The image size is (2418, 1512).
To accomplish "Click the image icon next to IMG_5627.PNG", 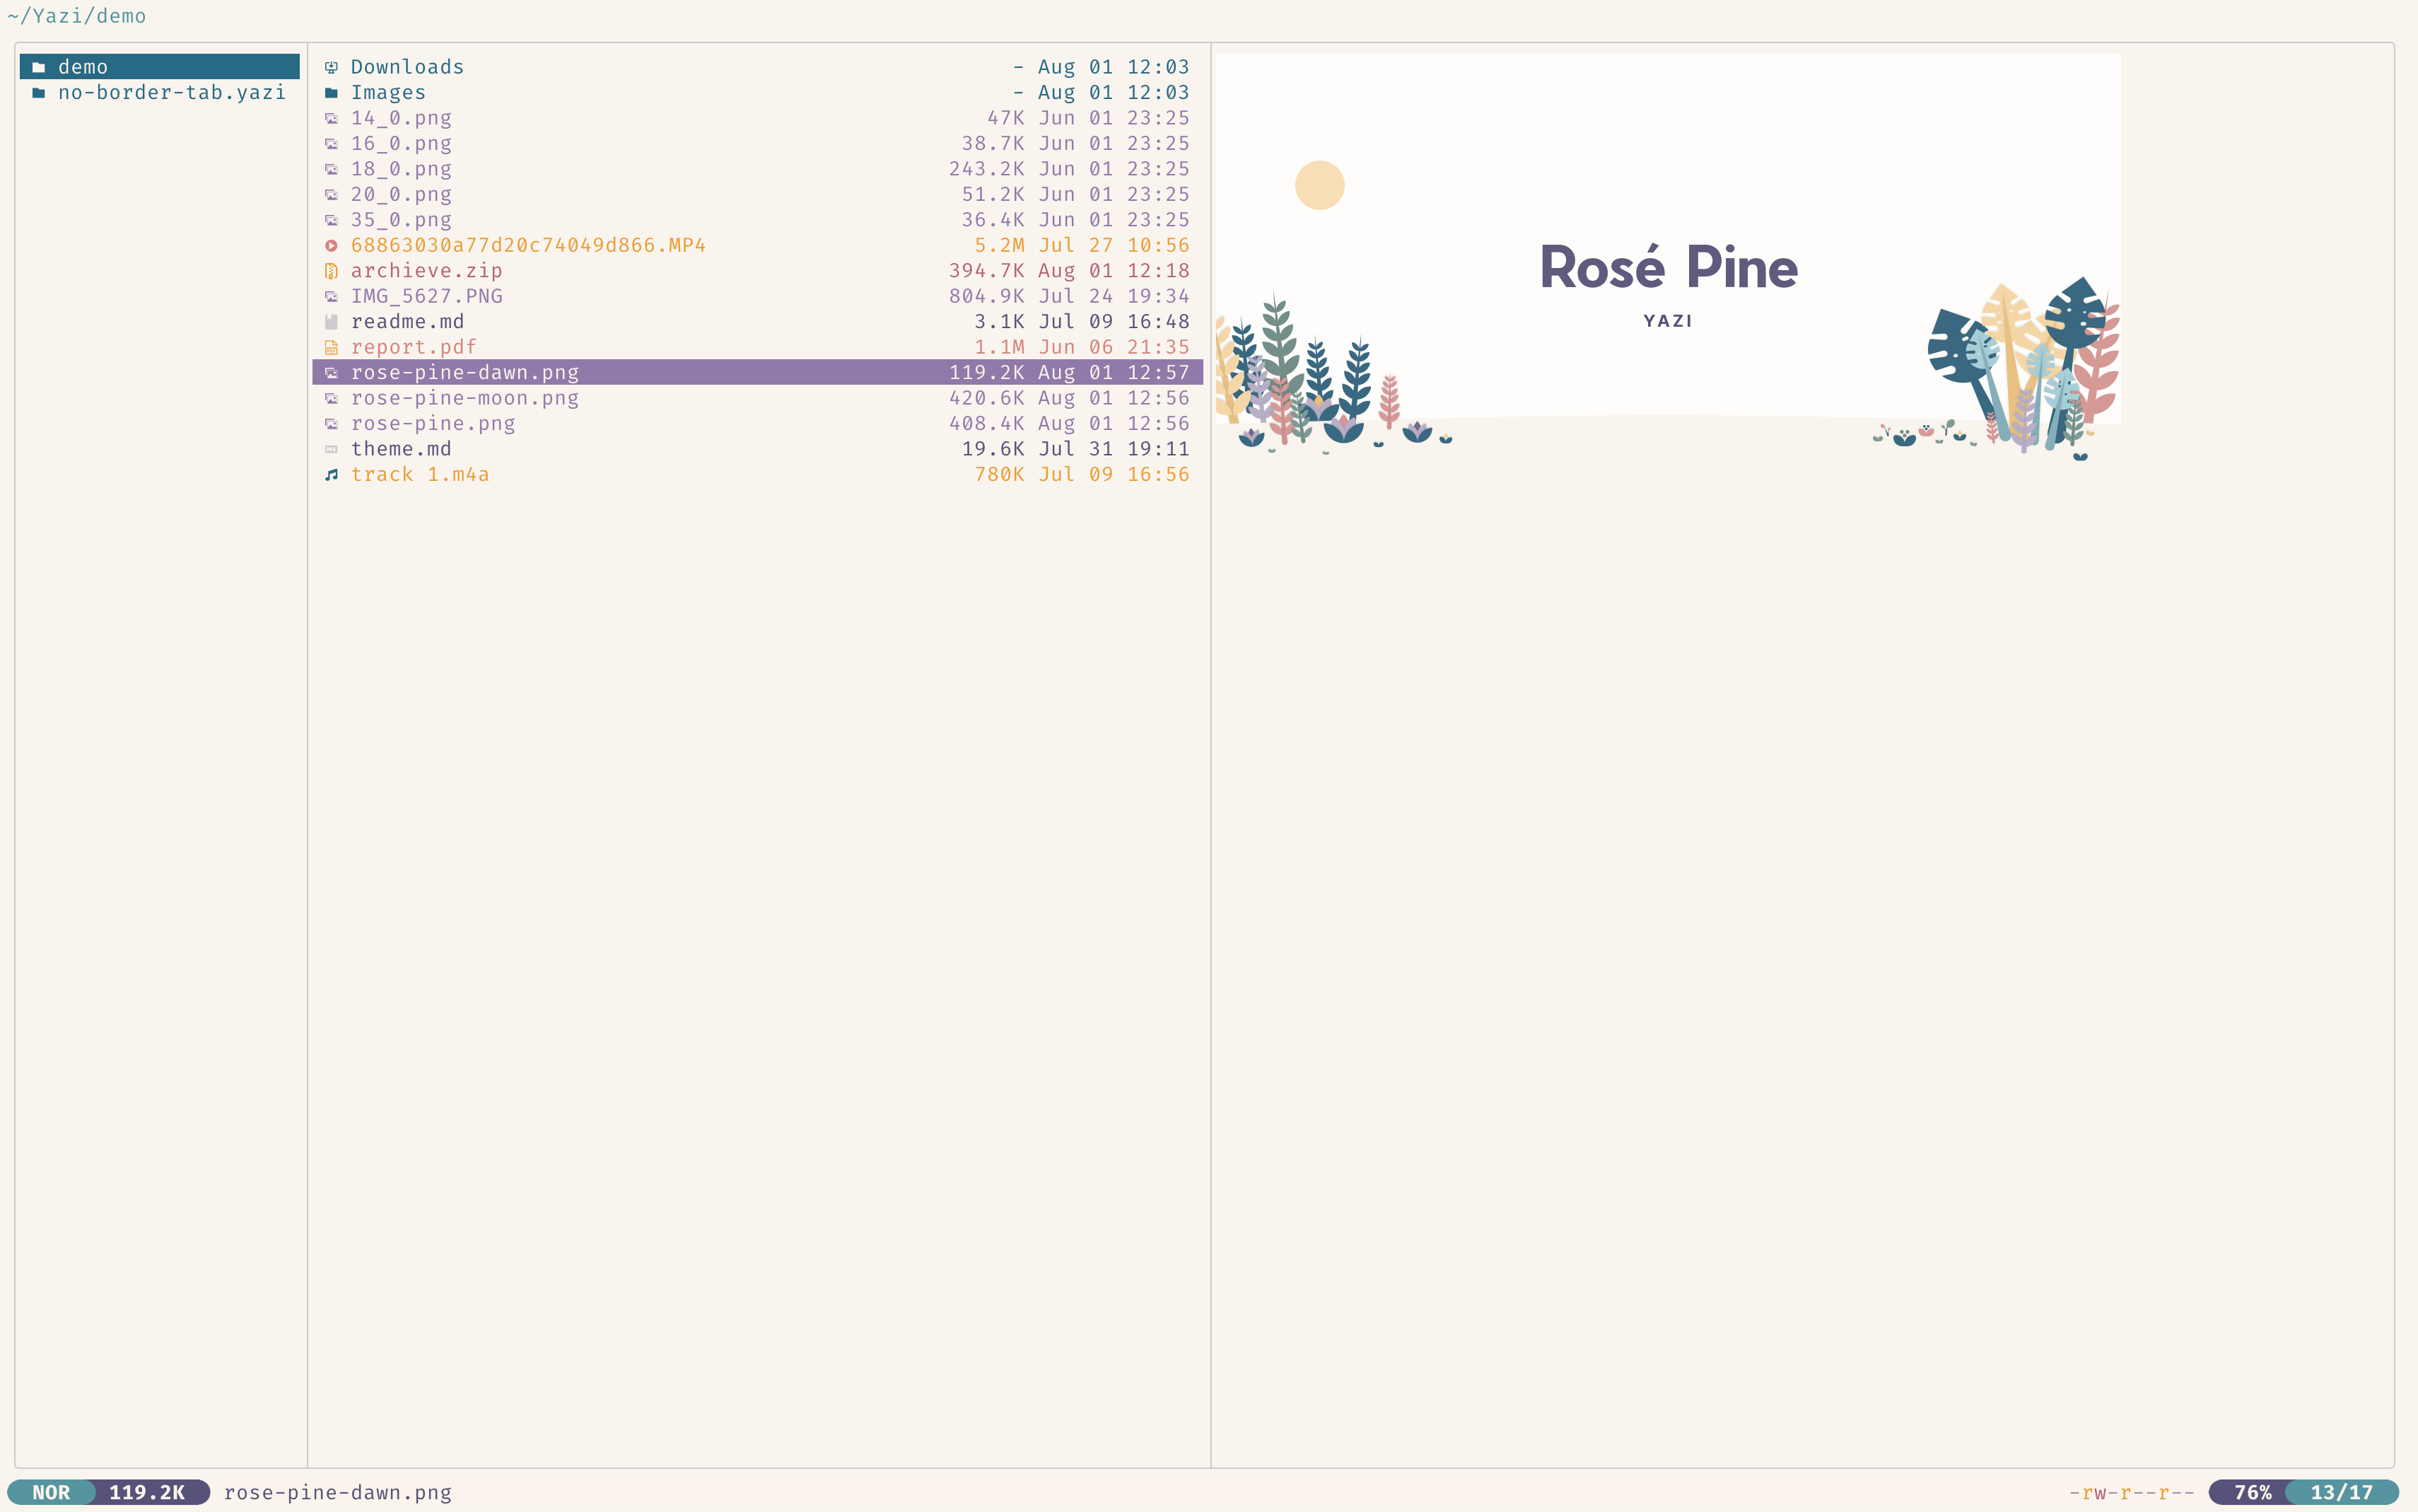I will click(x=331, y=296).
